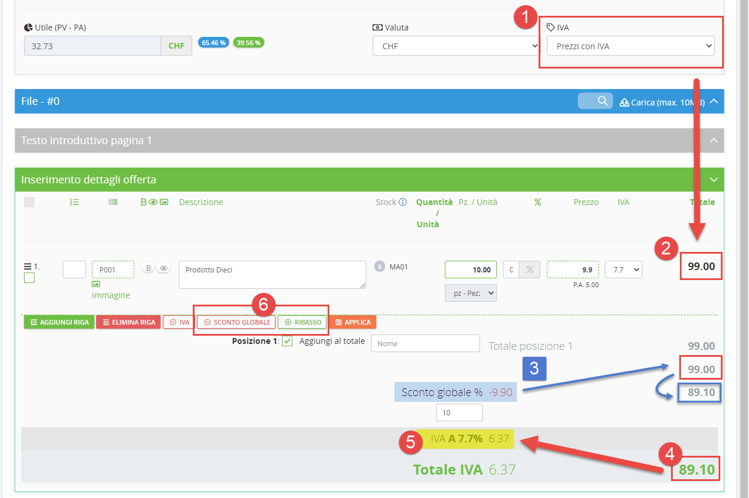Click the search magnifier in File bar

coord(602,101)
